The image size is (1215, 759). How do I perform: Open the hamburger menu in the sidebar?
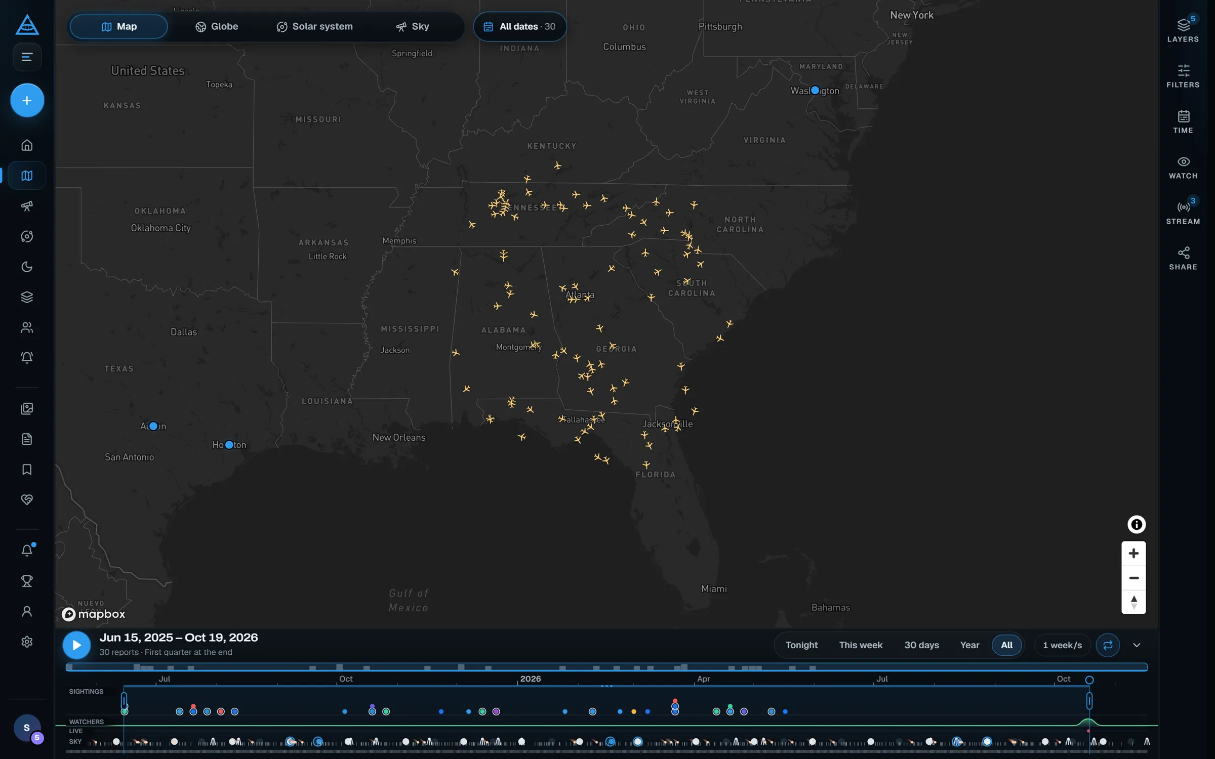(27, 57)
